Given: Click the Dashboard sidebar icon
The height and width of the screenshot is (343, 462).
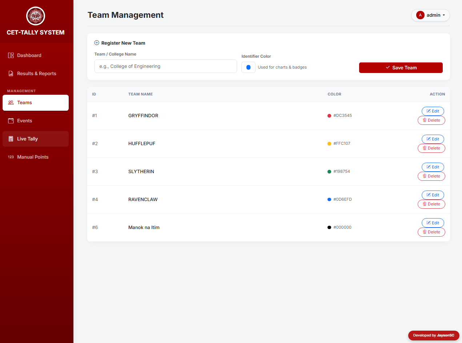Looking at the screenshot, I should point(11,55).
